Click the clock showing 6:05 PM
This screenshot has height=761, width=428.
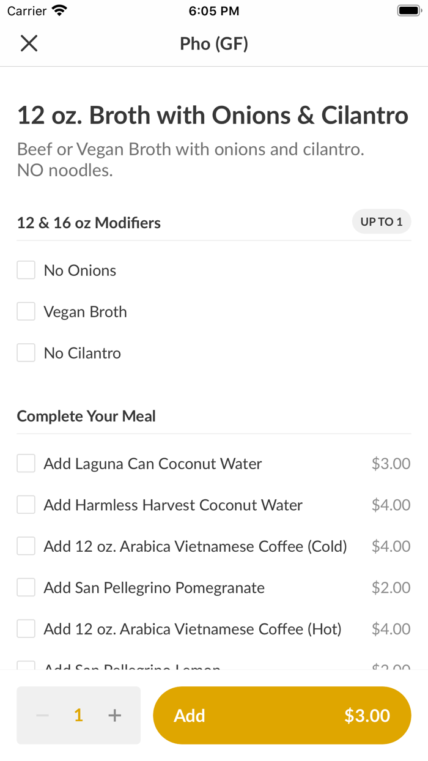[x=214, y=10]
